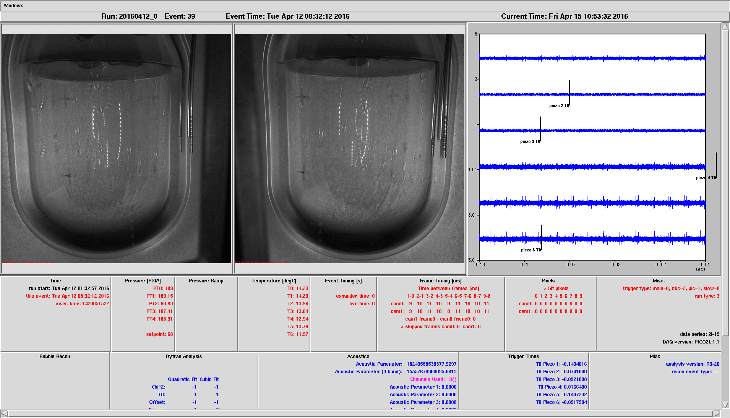Click the 'Chi^2:' row label
The height and width of the screenshot is (418, 730).
click(159, 387)
